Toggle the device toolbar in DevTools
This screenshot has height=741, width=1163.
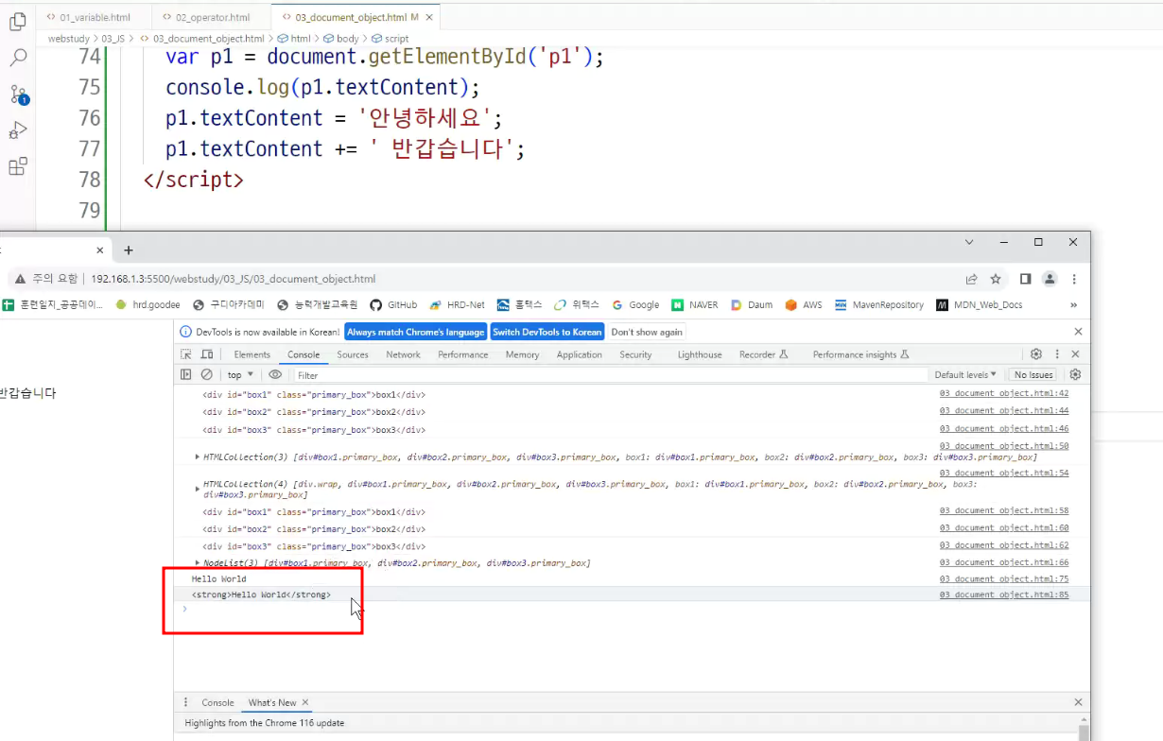coord(207,354)
